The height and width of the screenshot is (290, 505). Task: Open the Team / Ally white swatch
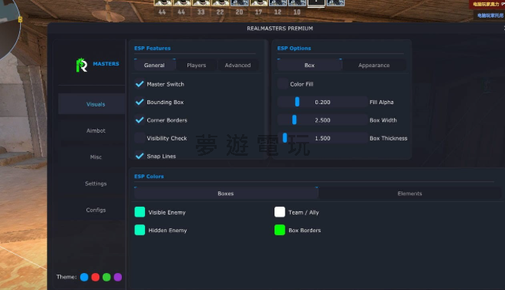click(x=280, y=212)
